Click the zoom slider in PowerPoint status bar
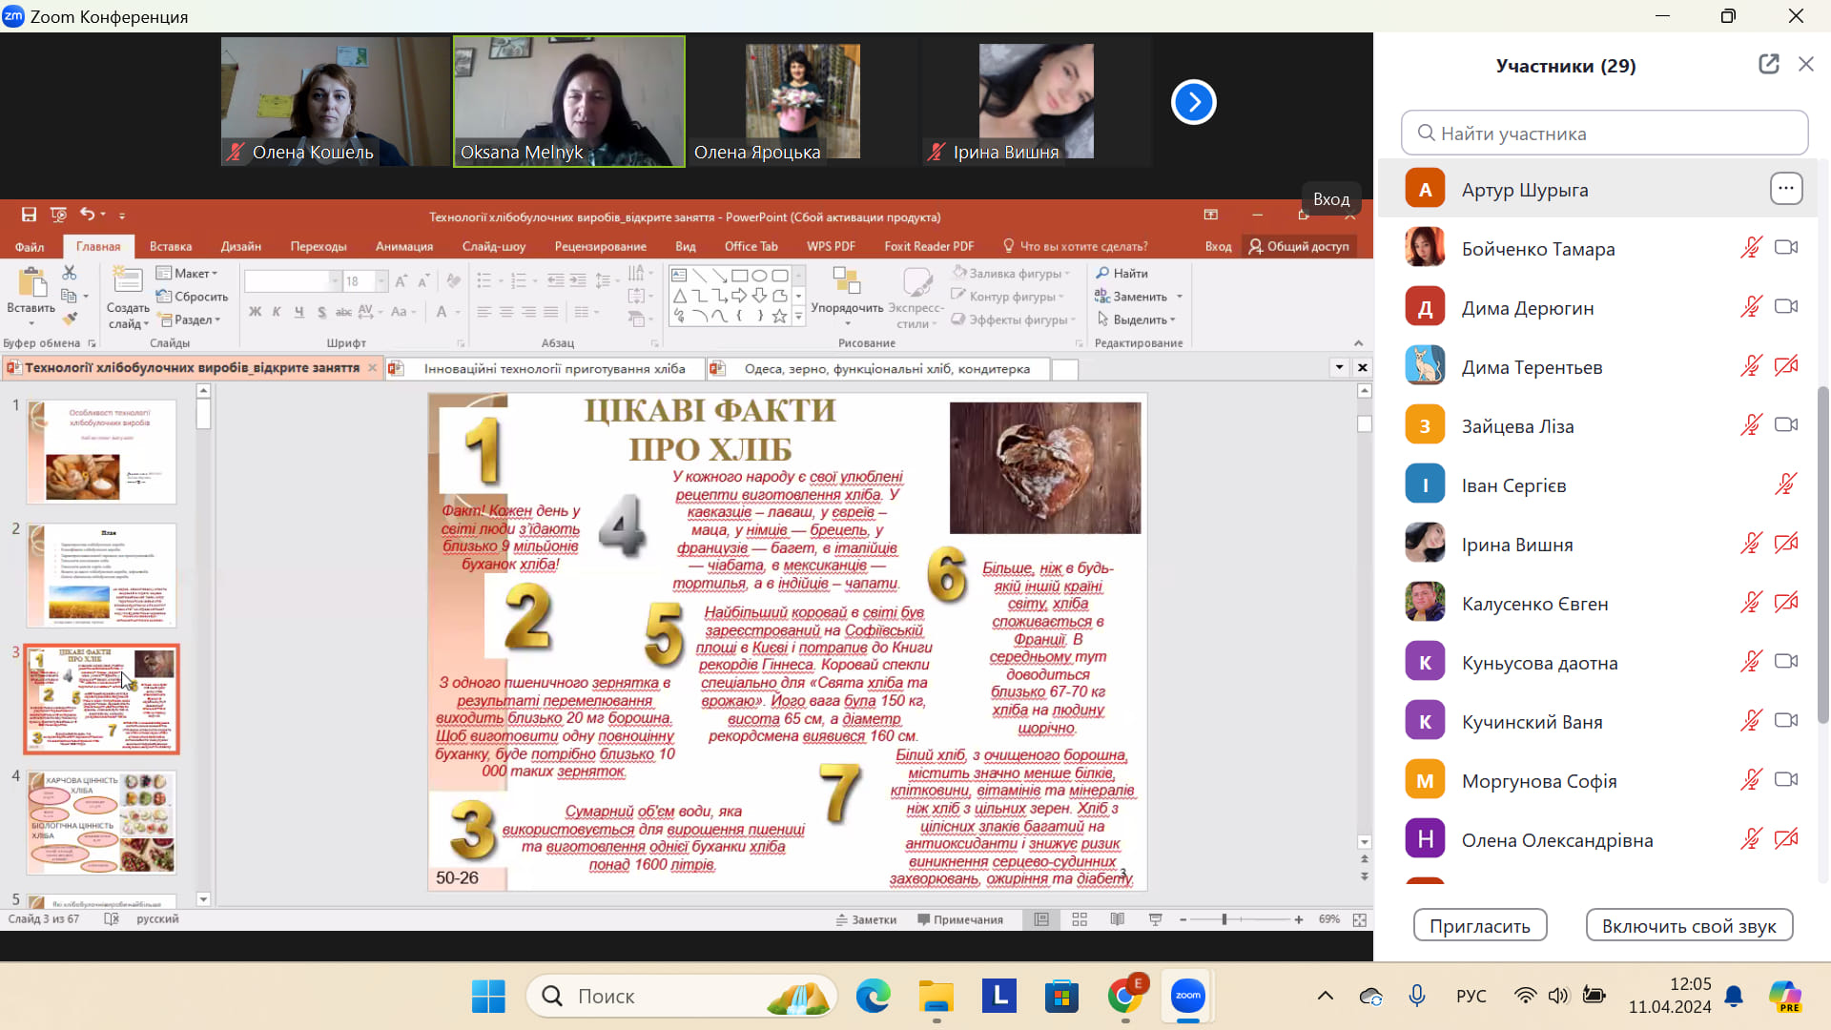This screenshot has height=1030, width=1831. (1224, 919)
